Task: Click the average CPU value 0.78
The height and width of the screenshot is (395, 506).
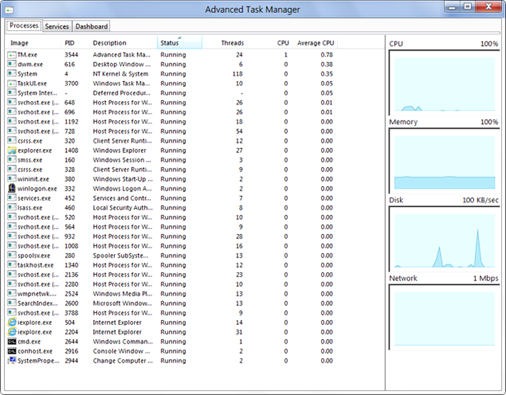Action: [x=327, y=55]
